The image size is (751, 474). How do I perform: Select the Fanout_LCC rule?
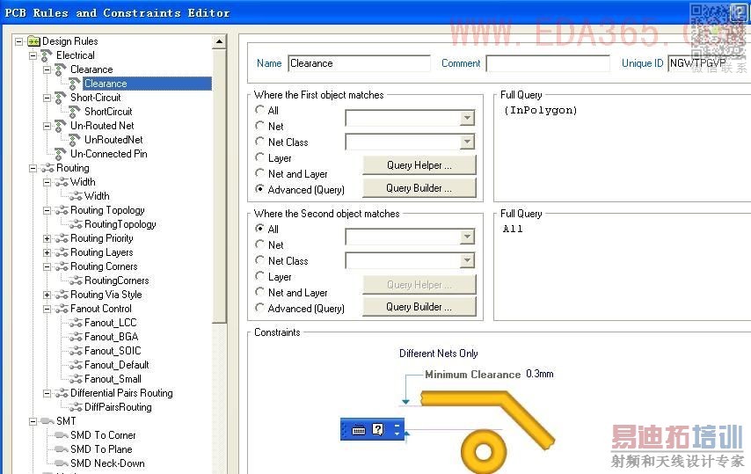click(110, 323)
